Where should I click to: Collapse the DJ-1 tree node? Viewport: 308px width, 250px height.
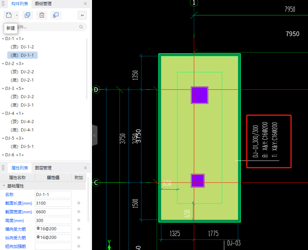pos(3,39)
